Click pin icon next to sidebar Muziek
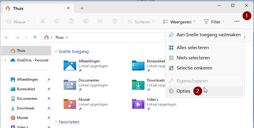 pyautogui.click(x=49, y=118)
